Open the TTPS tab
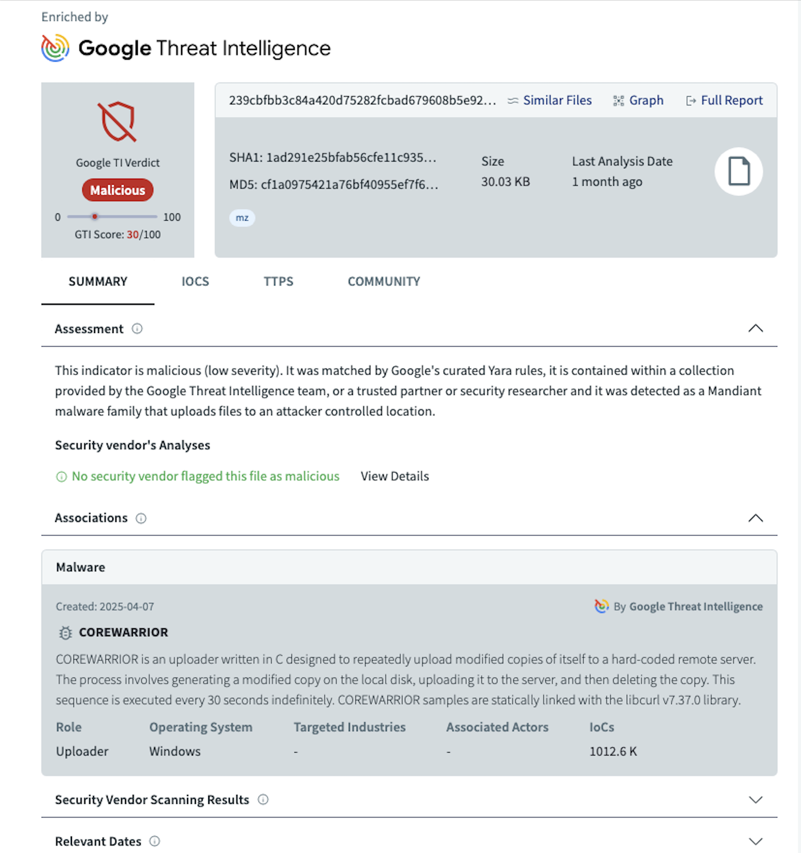 coord(279,281)
